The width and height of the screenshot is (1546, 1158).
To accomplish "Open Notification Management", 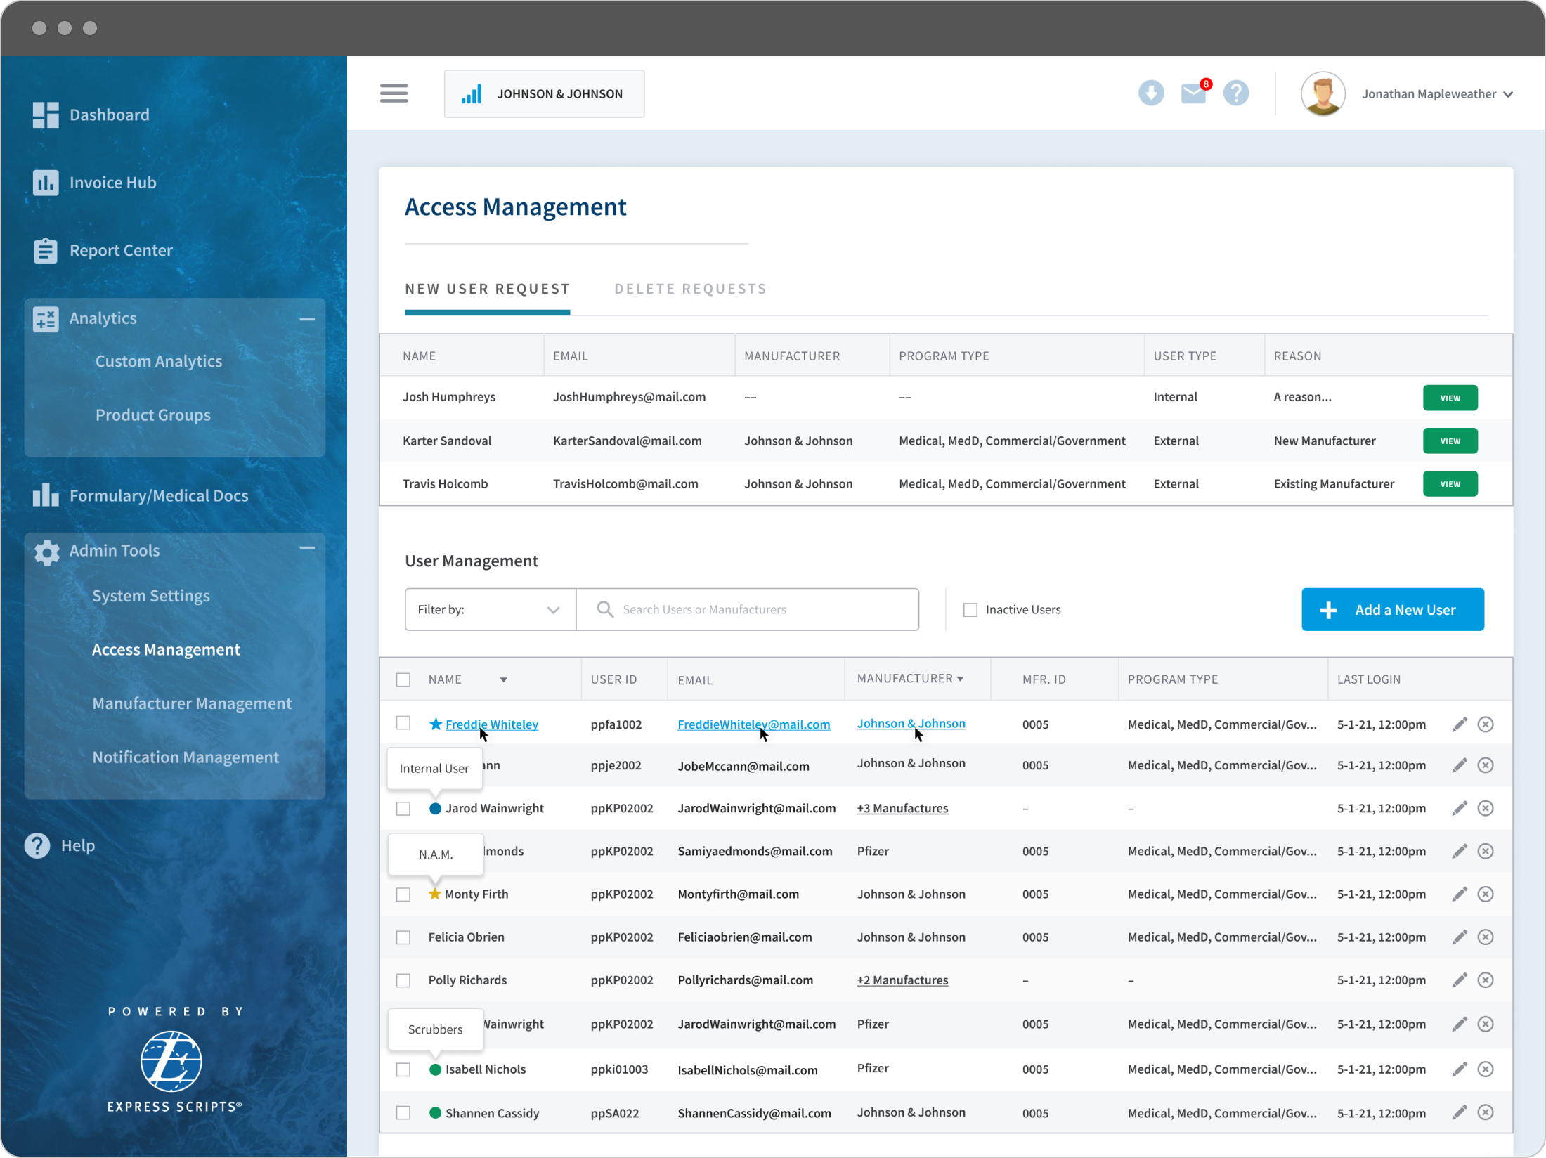I will 186,757.
